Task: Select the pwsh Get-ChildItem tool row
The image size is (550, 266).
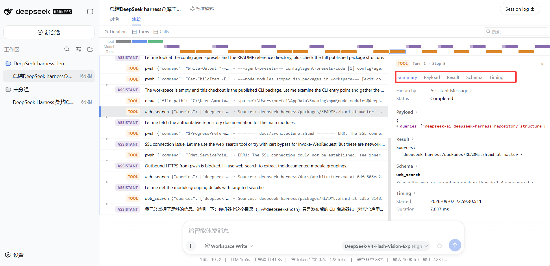Action: (x=244, y=79)
